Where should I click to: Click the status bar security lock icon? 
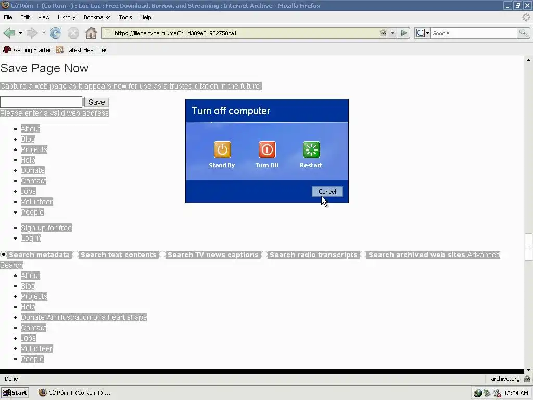(527, 379)
